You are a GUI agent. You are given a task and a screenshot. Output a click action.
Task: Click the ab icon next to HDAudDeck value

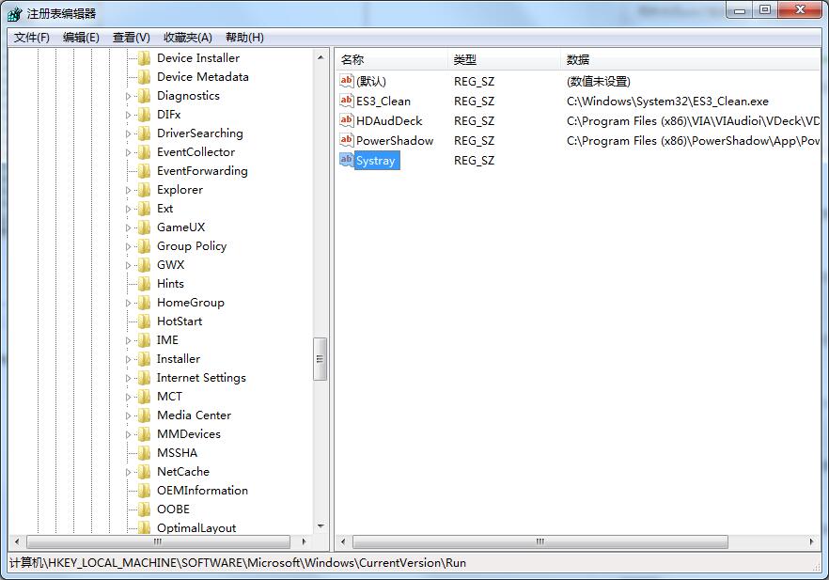[x=347, y=120]
